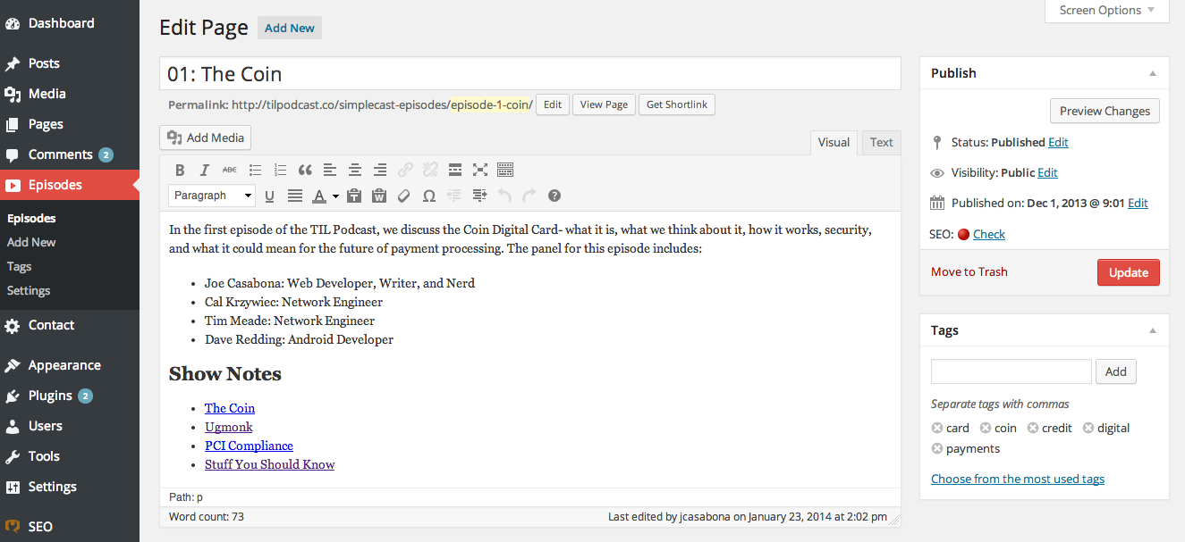The height and width of the screenshot is (542, 1185).
Task: Click the text color A swatch
Action: click(x=319, y=196)
